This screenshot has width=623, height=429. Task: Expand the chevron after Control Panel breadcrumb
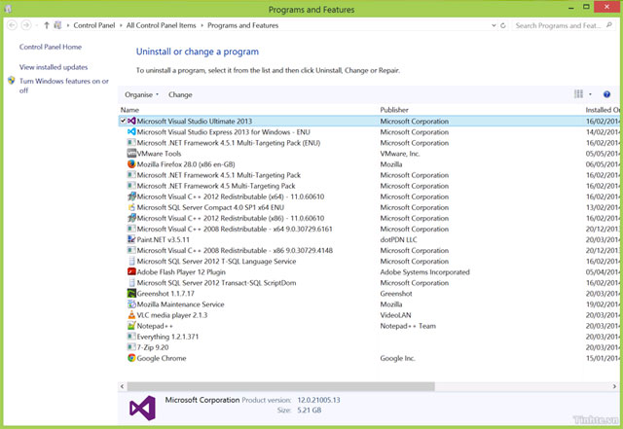[121, 25]
